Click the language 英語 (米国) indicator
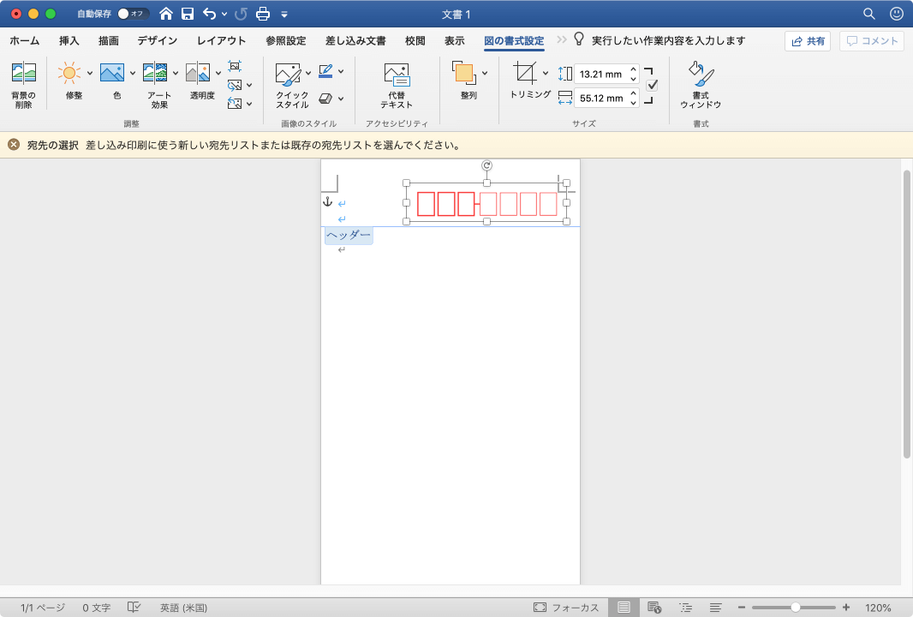The width and height of the screenshot is (913, 617). pyautogui.click(x=183, y=607)
